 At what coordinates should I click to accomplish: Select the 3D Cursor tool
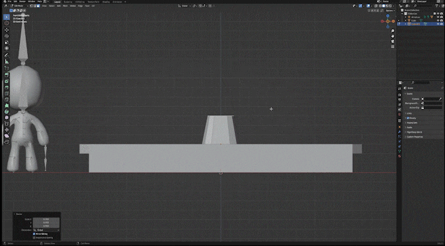pyautogui.click(x=7, y=23)
